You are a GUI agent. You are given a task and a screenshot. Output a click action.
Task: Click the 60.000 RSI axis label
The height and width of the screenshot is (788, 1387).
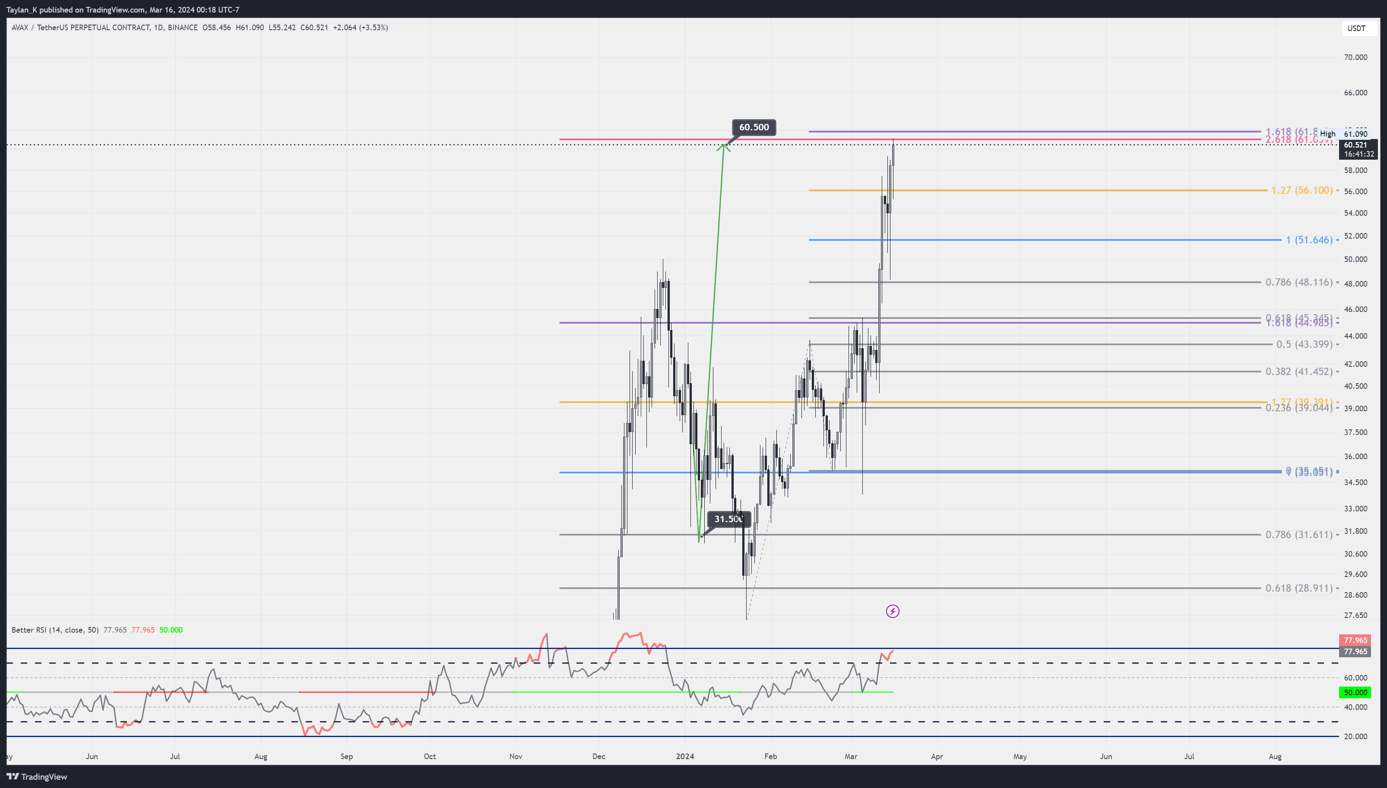(x=1355, y=678)
